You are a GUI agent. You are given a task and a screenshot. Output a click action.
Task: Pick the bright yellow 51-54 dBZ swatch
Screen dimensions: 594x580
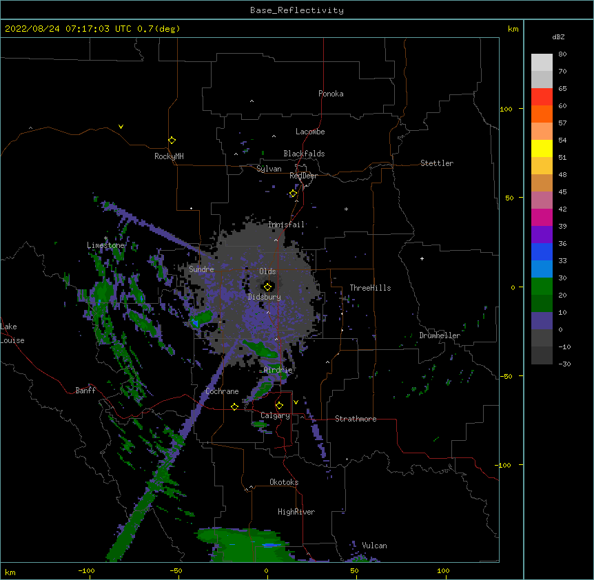pyautogui.click(x=542, y=148)
